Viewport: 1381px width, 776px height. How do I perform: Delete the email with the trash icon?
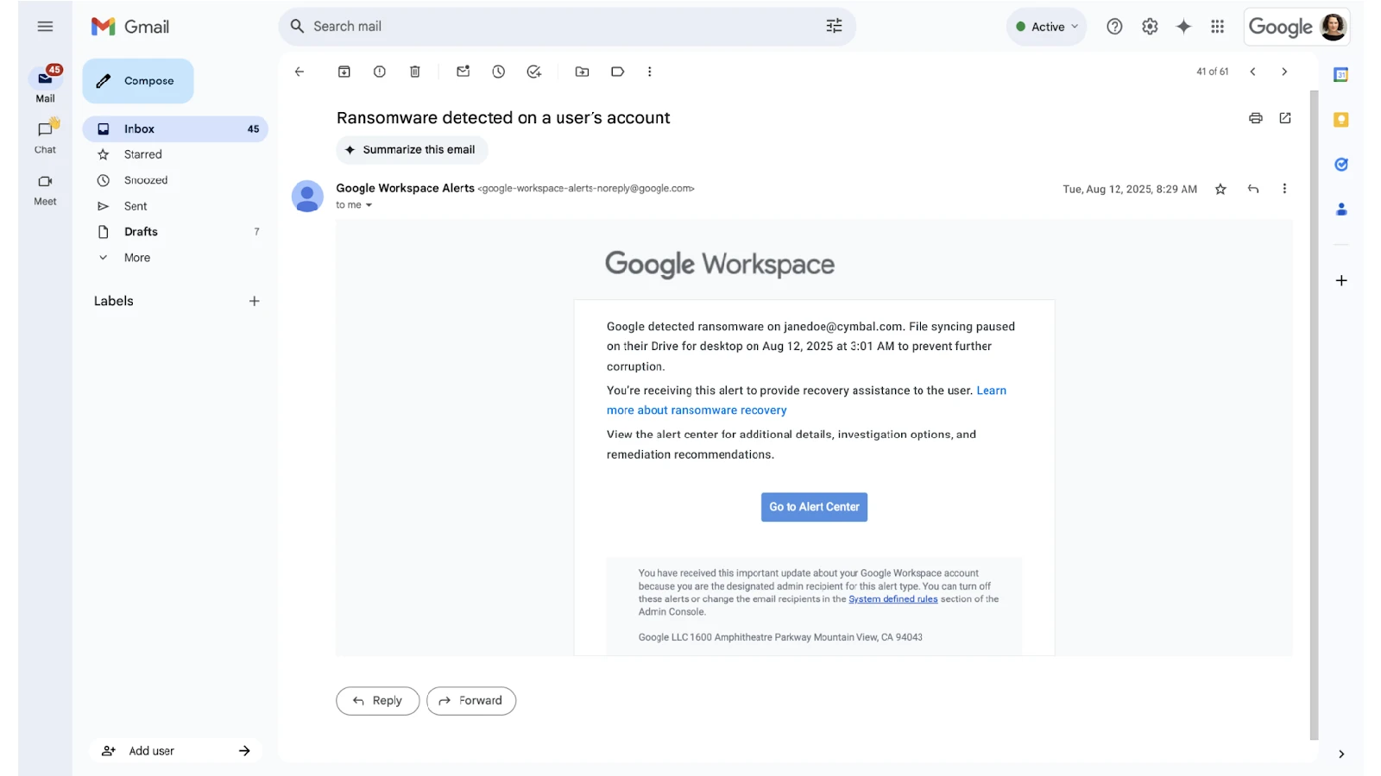tap(414, 72)
